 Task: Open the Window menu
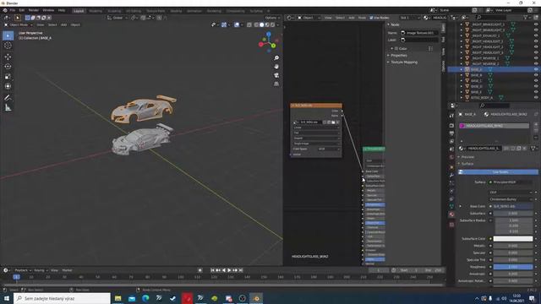(48, 10)
